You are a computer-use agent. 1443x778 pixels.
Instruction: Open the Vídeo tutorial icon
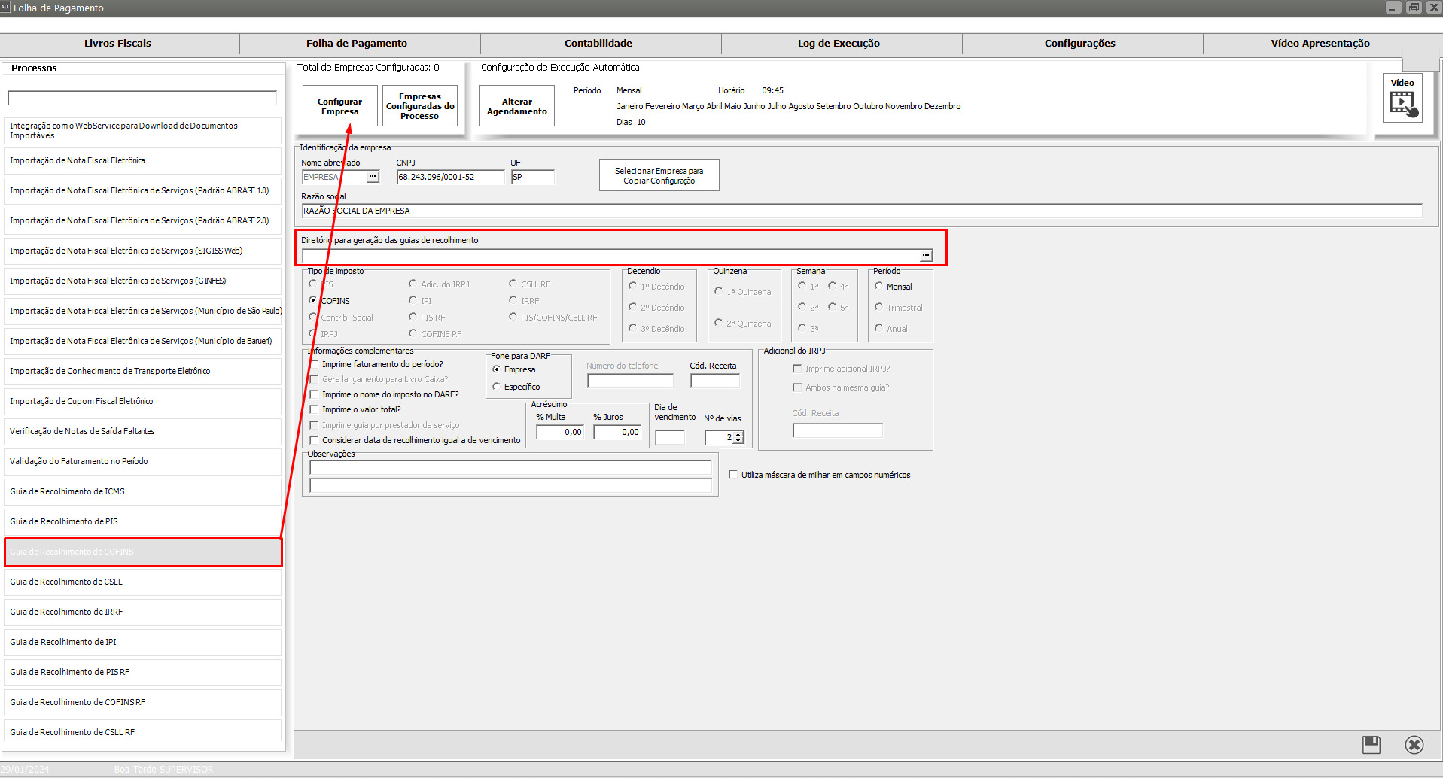[1403, 99]
